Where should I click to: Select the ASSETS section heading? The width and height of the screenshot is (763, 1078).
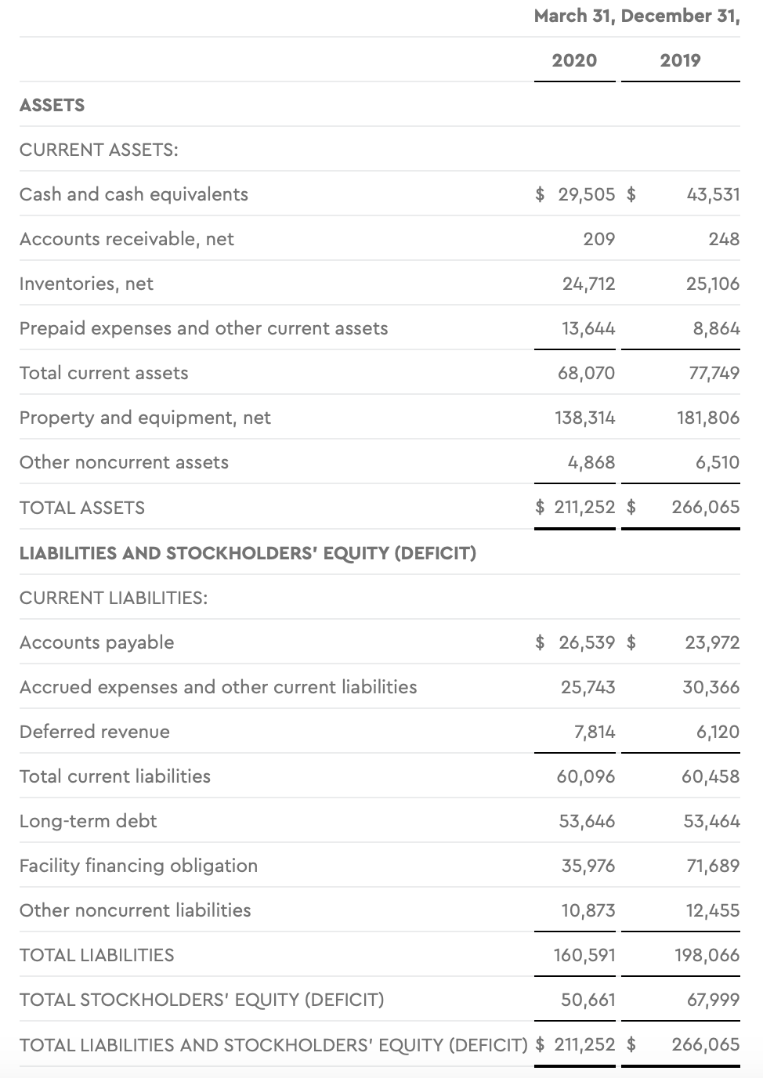coord(52,105)
